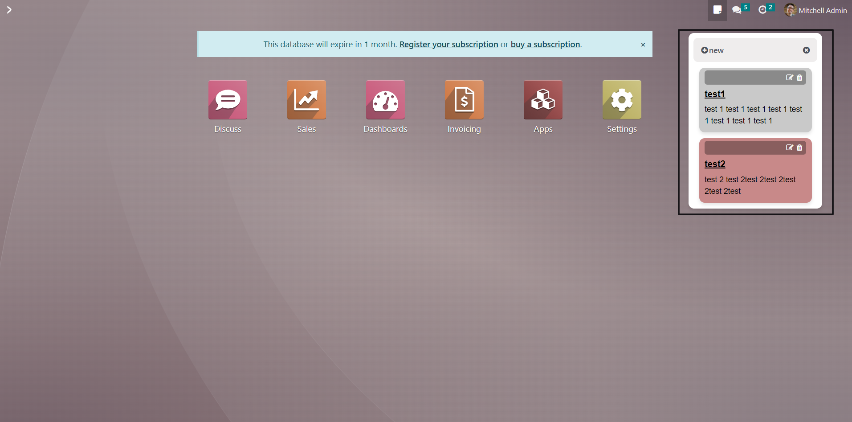Click the Sales label under its icon

click(306, 129)
